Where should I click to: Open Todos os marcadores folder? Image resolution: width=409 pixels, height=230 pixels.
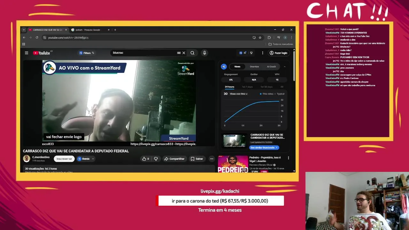[281, 44]
